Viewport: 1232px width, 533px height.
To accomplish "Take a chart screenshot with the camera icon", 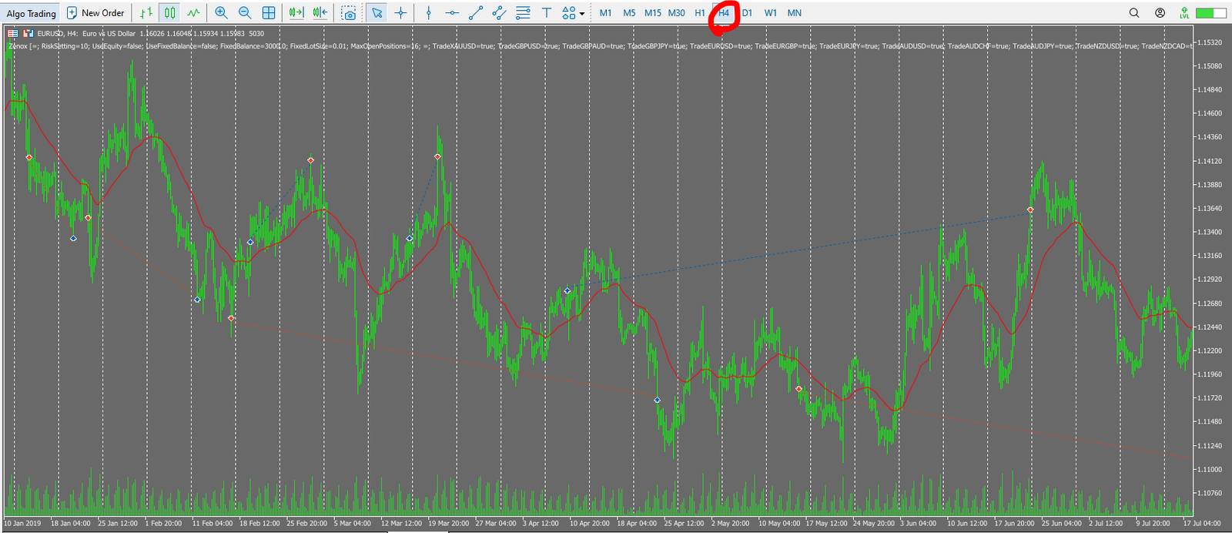I will 349,13.
